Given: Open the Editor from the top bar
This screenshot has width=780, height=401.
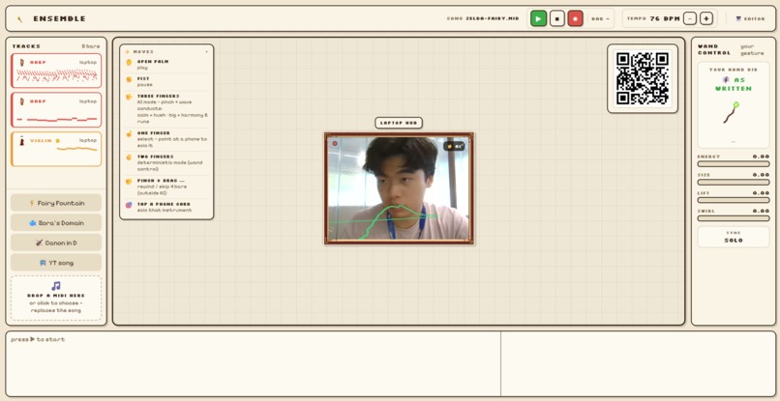Looking at the screenshot, I should pos(750,19).
